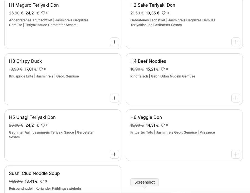Heart the Sushi Club Noodle Soup
The image size is (250, 193).
click(42, 181)
